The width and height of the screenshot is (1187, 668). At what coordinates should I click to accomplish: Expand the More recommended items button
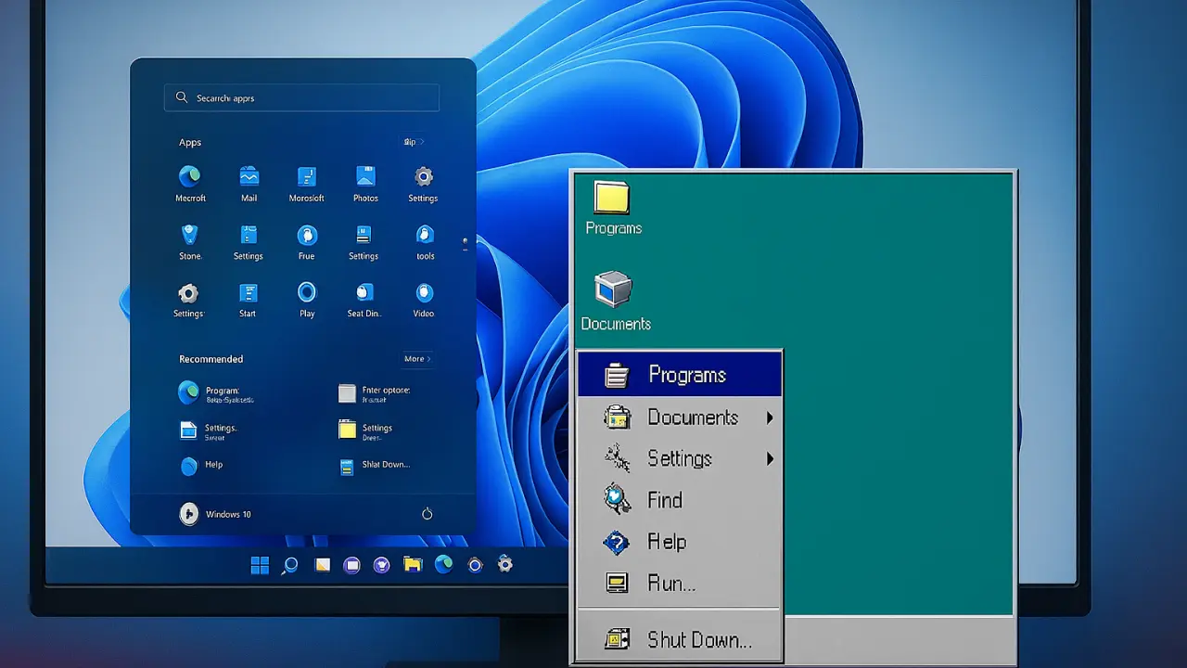pos(417,359)
